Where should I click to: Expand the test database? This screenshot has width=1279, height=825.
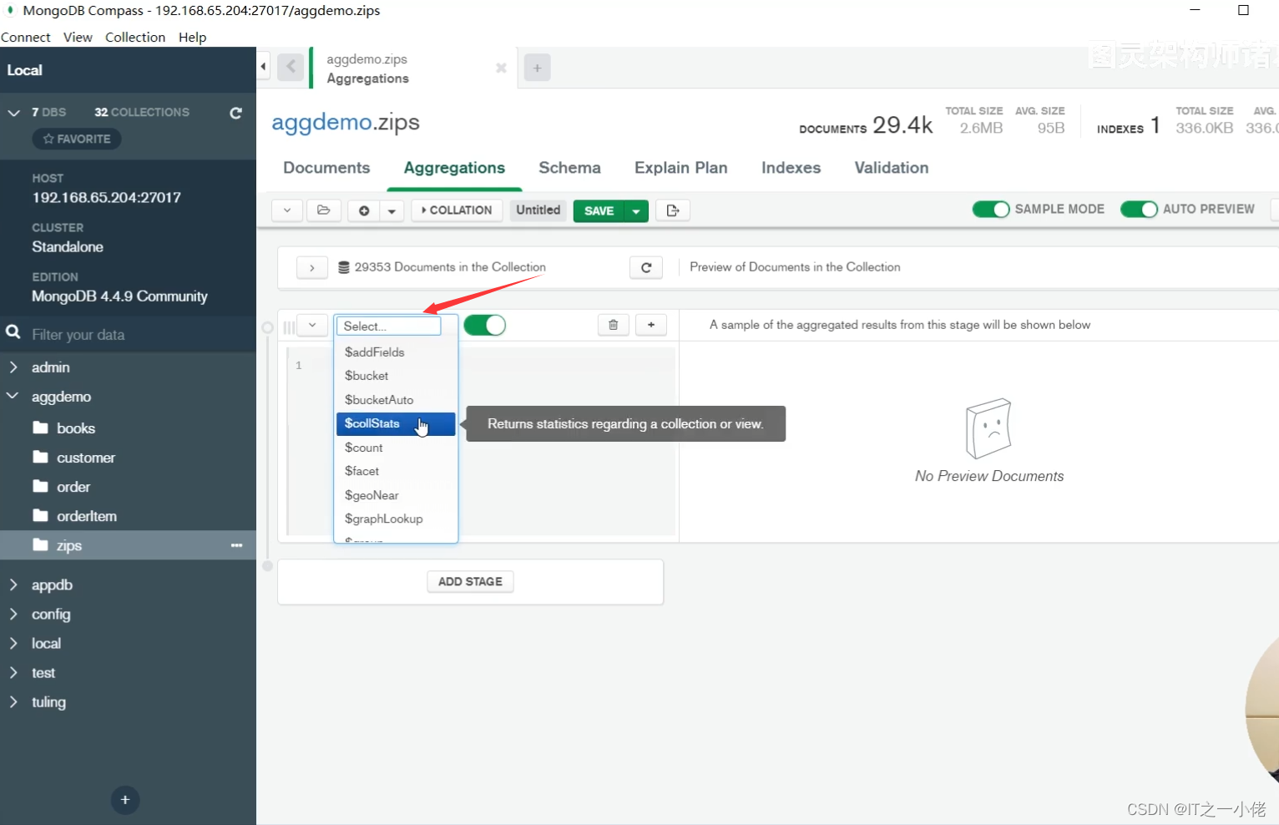click(x=13, y=672)
